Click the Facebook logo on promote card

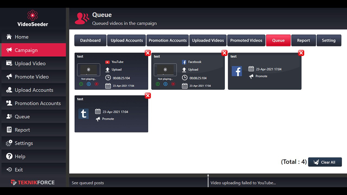[237, 71]
